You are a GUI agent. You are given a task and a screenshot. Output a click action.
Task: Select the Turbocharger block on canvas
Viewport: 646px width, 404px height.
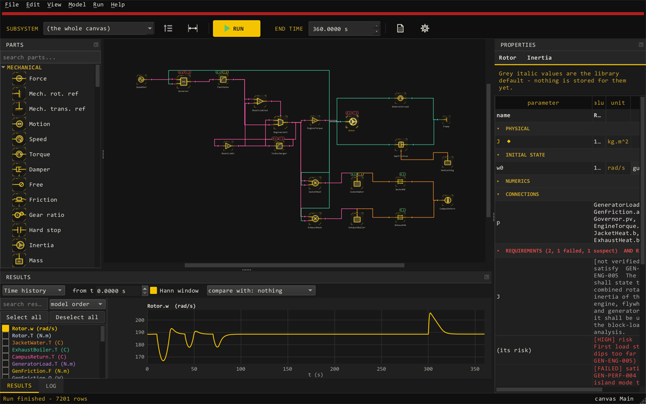(279, 146)
